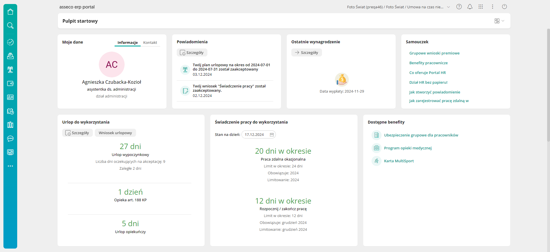Screen dimensions: 550x252
Task: Open Szczegóły in Ostatnie wynagrodzenie card
Action: pos(307,52)
